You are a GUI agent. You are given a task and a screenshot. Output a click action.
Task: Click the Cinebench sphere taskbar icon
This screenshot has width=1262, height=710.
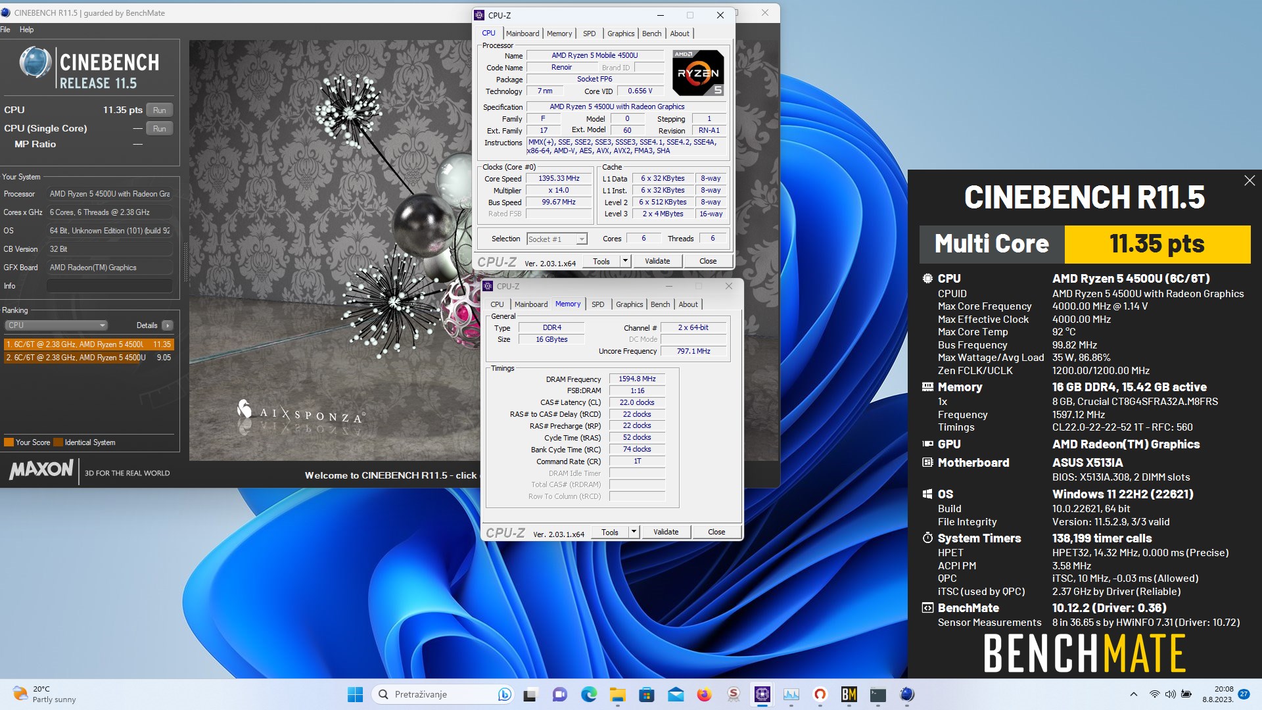click(907, 694)
